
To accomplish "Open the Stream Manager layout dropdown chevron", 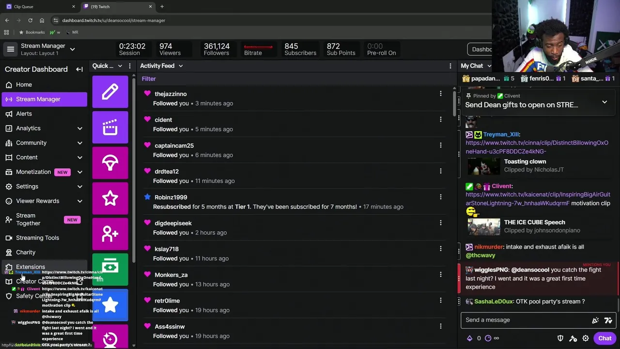I will (x=72, y=49).
